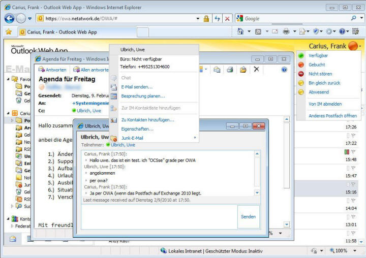
Task: Click Besprechung planen in the contact menu
Action: tap(143, 96)
